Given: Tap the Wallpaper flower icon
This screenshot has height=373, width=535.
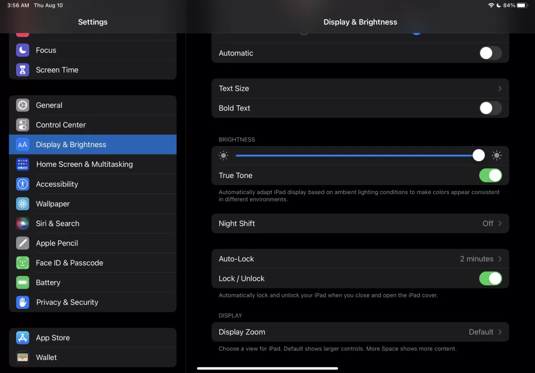Looking at the screenshot, I should tap(22, 204).
